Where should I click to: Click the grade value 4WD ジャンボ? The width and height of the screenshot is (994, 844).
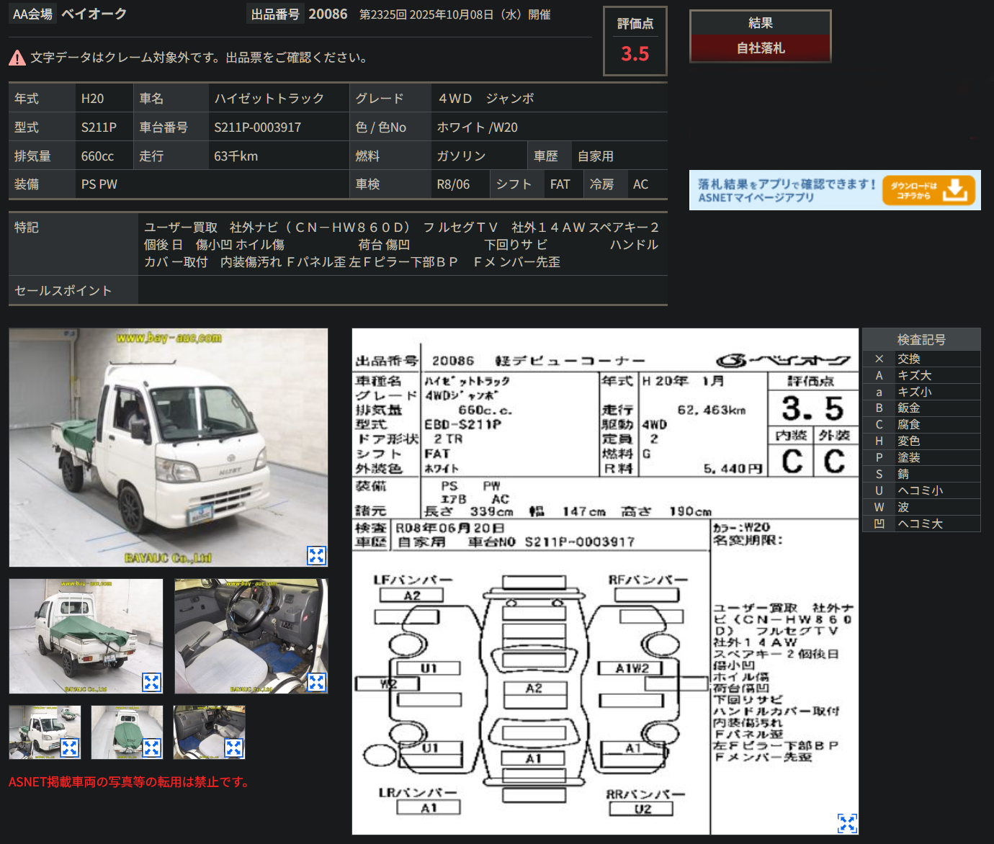coord(486,99)
